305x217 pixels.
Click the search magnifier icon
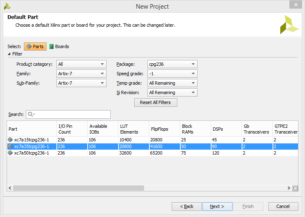coord(31,114)
